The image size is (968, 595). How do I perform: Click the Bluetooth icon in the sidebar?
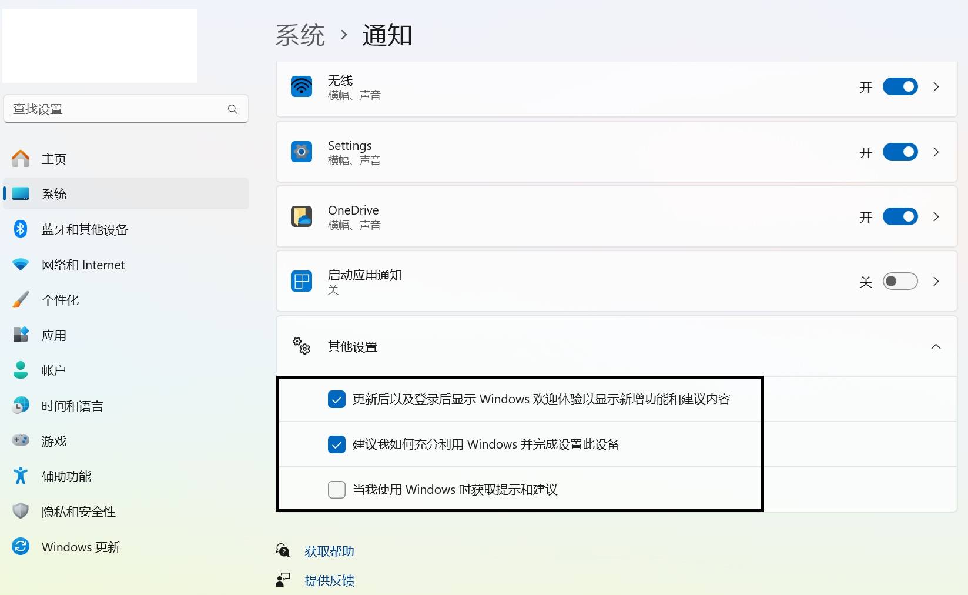coord(21,229)
